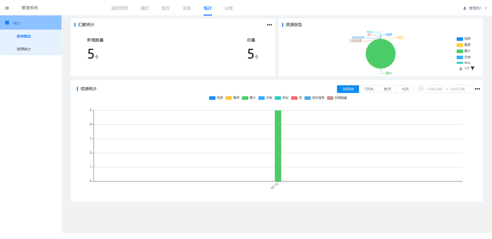The image size is (492, 239).
Task: Toggle 扫描磁盘 series in bar chart legend
Action: pos(337,98)
